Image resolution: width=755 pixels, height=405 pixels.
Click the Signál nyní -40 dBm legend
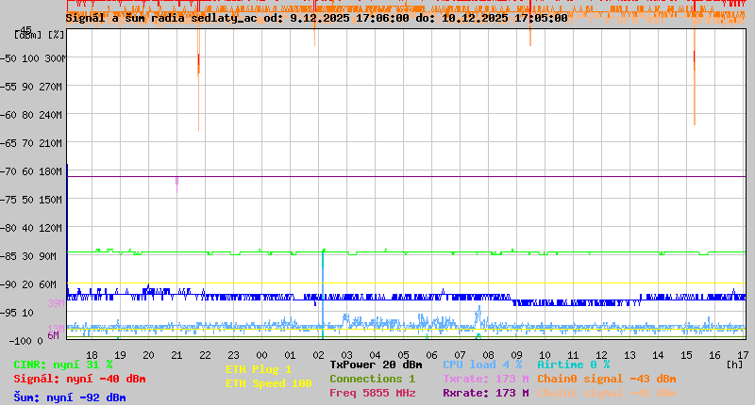point(79,379)
